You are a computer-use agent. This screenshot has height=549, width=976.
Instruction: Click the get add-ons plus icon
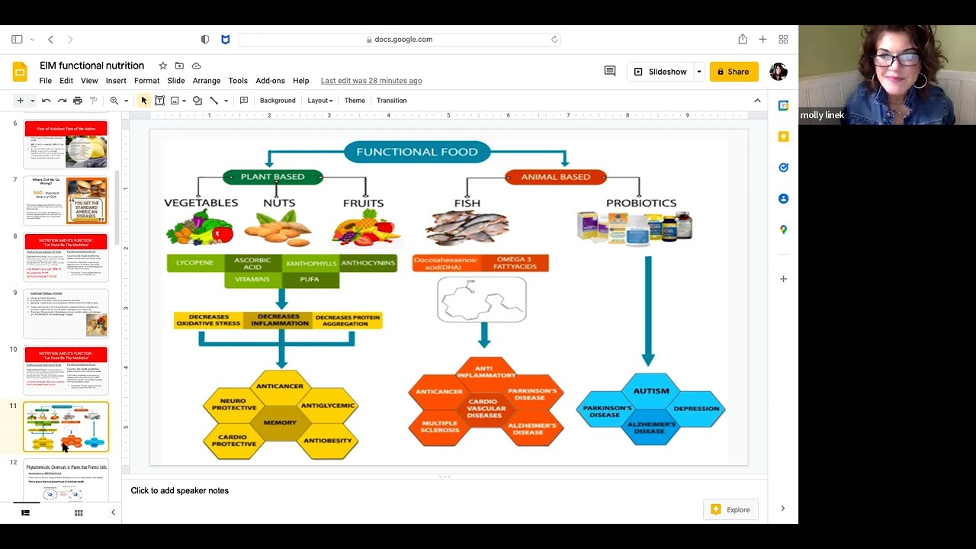[x=783, y=279]
